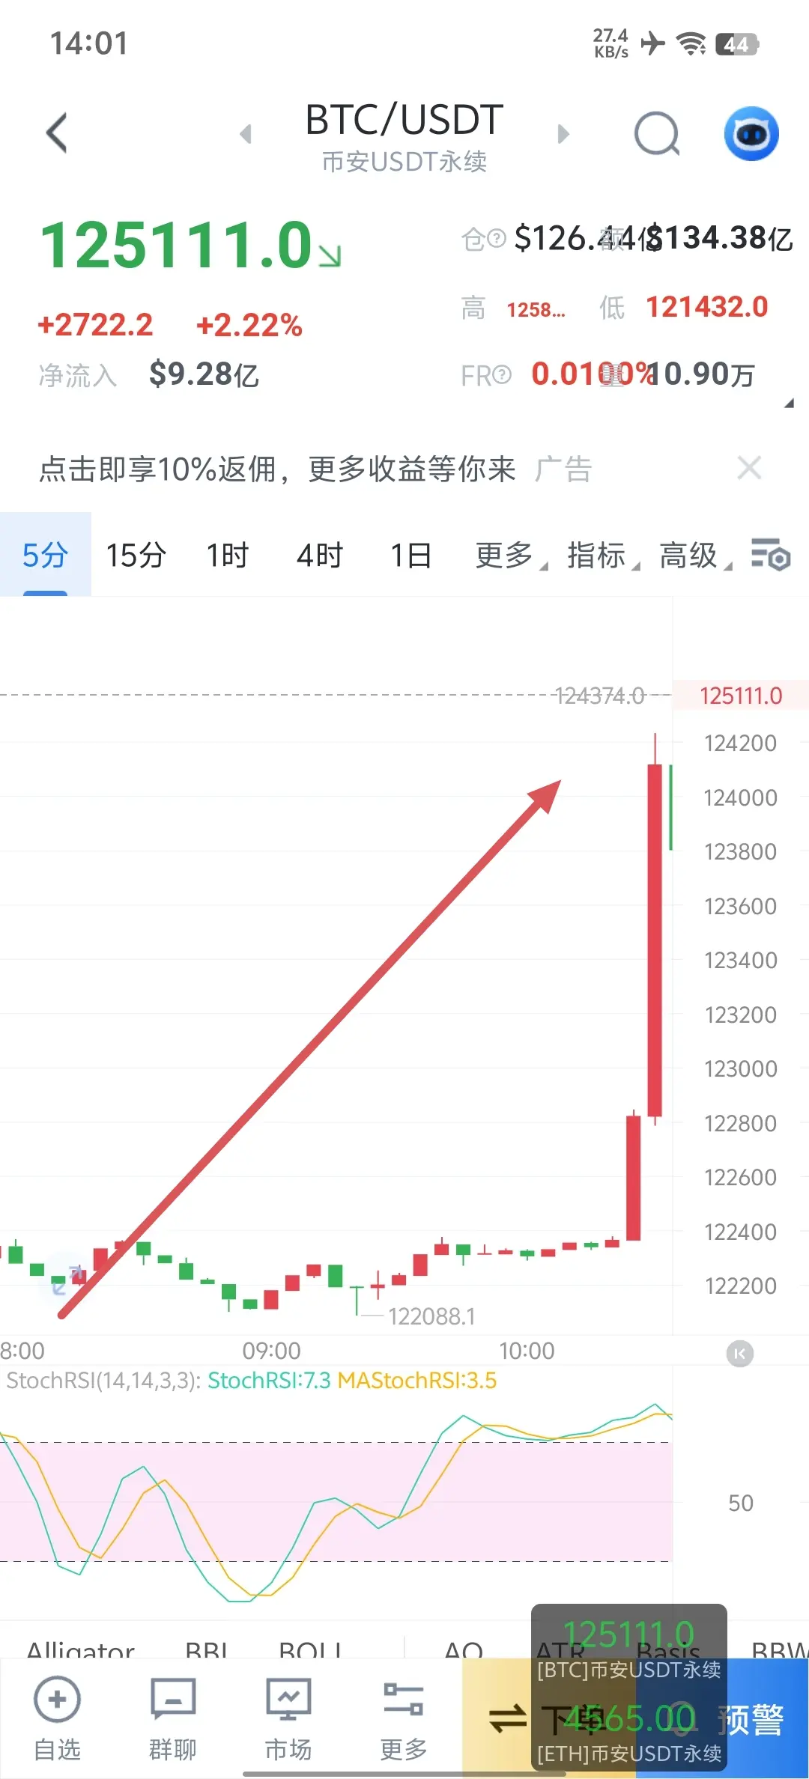Tap the 10% rebate ad banner text

[x=277, y=469]
